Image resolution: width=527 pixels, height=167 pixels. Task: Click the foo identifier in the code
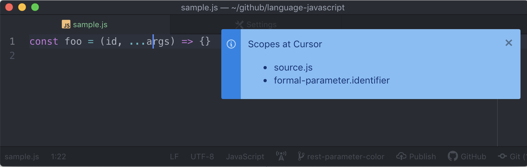pos(73,41)
